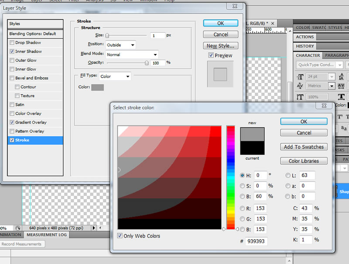Open the Fill Type dropdown
Viewport: 349px width, 264px height.
tap(115, 76)
